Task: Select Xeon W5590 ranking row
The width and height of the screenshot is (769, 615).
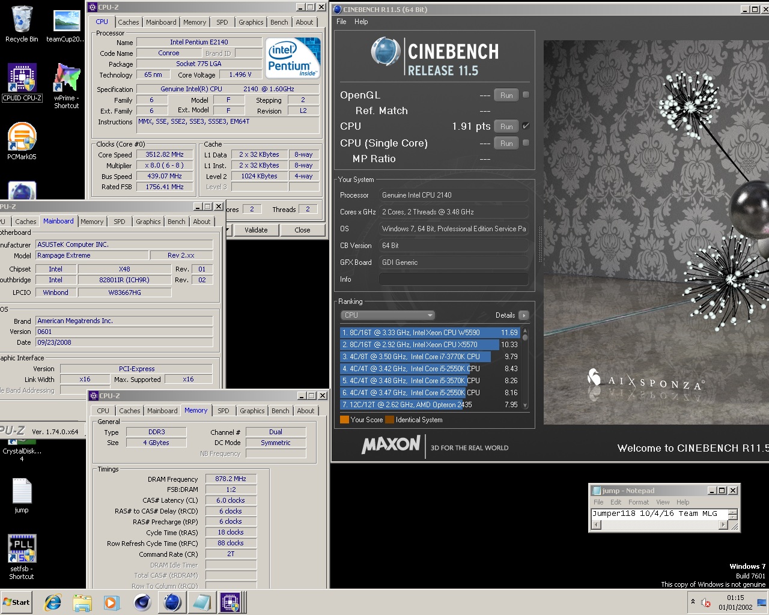Action: coord(430,333)
